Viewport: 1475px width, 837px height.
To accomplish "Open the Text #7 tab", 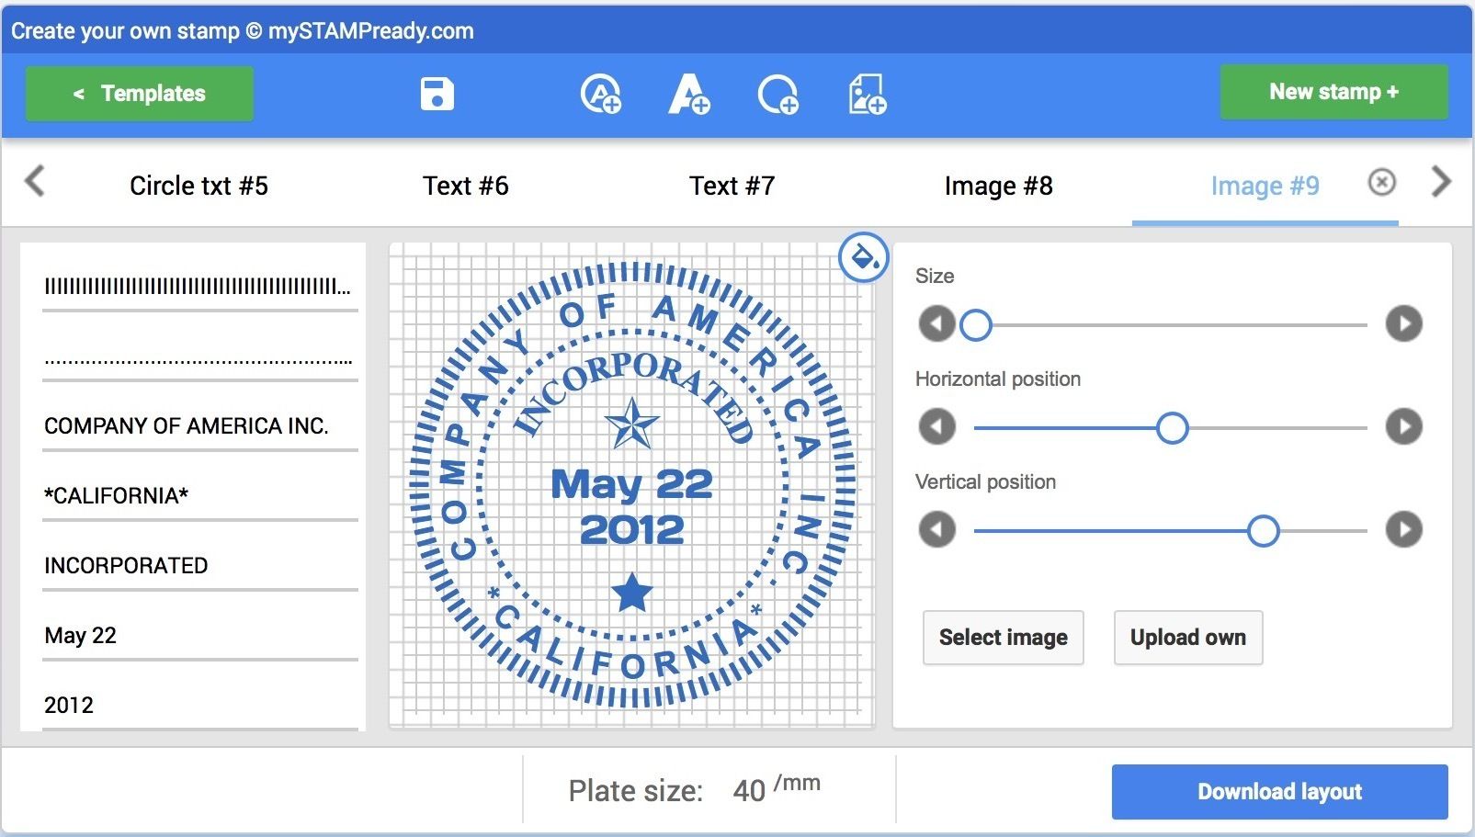I will tap(732, 186).
